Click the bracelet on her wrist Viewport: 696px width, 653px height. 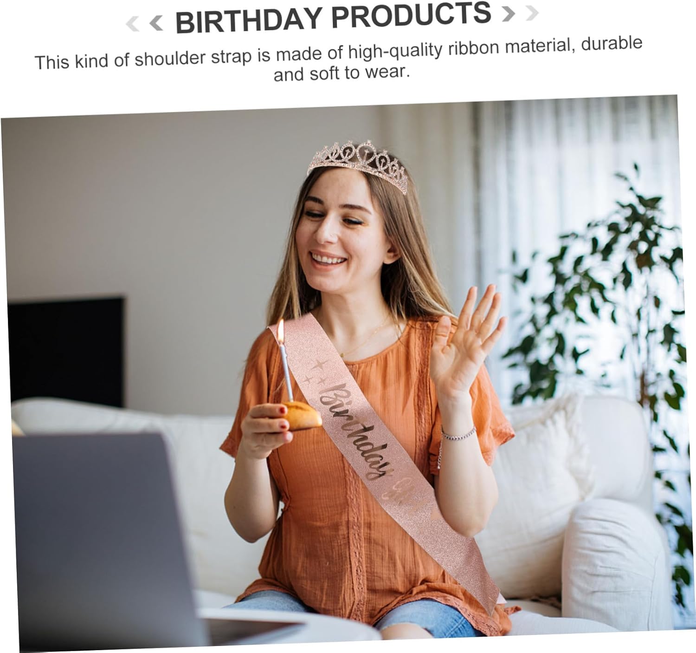[x=458, y=435]
